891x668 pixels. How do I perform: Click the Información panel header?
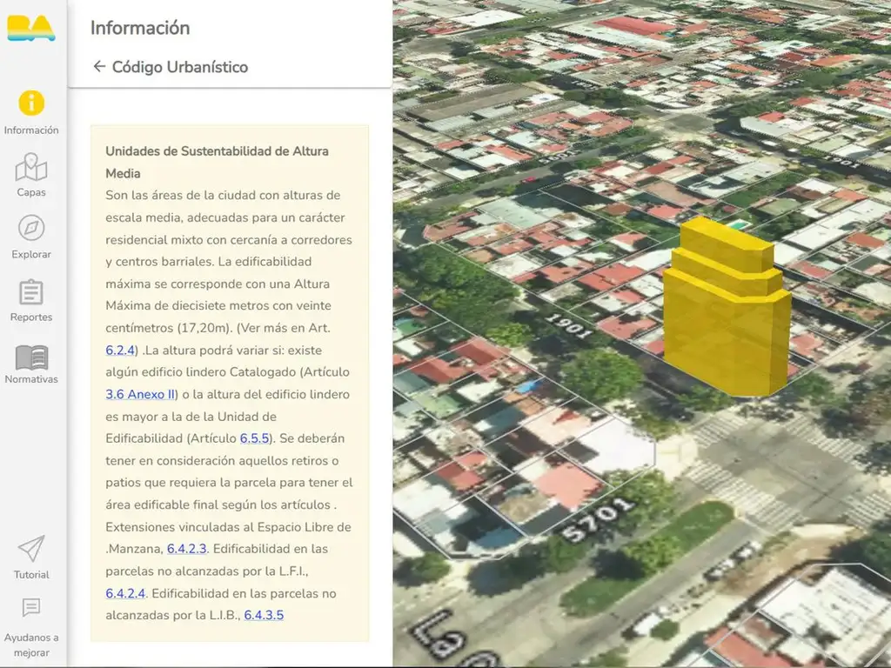(140, 28)
